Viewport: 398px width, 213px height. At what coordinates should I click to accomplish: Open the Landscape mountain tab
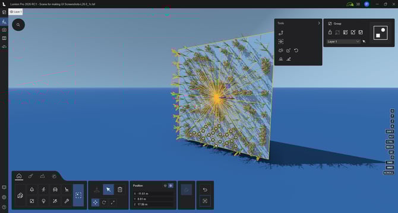pyautogui.click(x=42, y=176)
